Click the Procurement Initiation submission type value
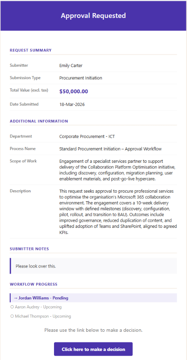Viewport: 187px width, 360px height. [x=81, y=78]
